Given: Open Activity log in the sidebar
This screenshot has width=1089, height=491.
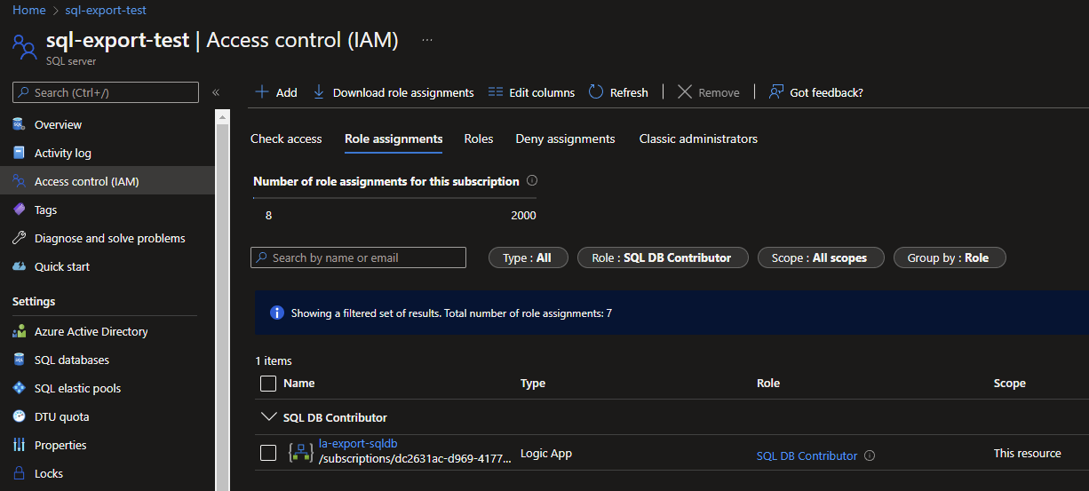Looking at the screenshot, I should tap(63, 153).
